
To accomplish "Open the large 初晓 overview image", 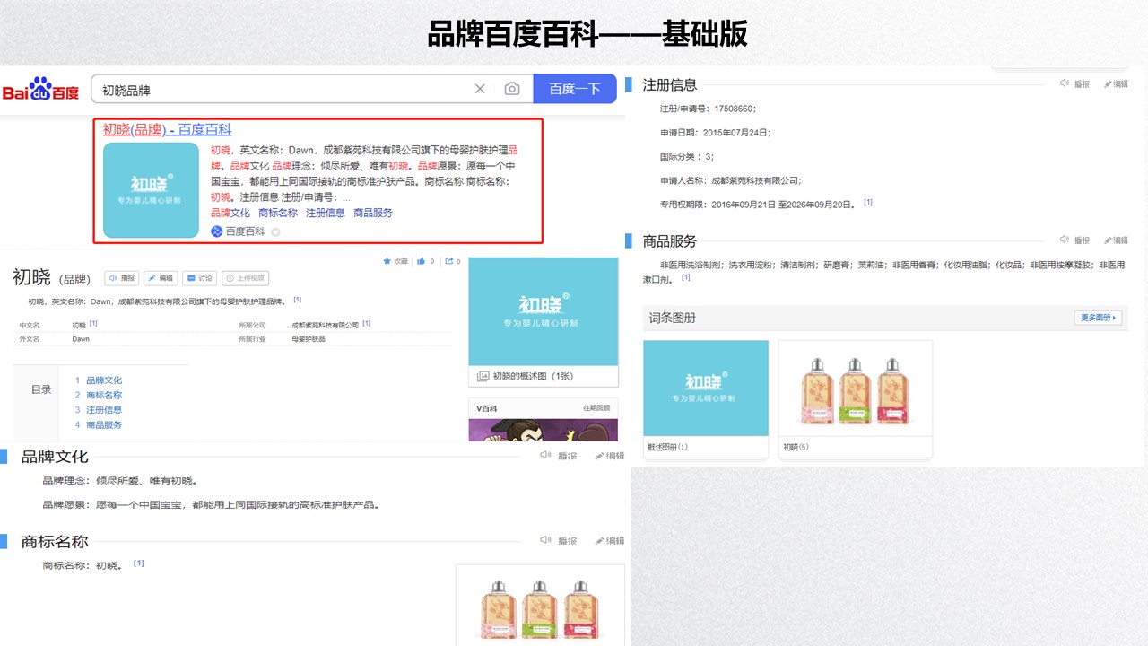I will pos(543,311).
